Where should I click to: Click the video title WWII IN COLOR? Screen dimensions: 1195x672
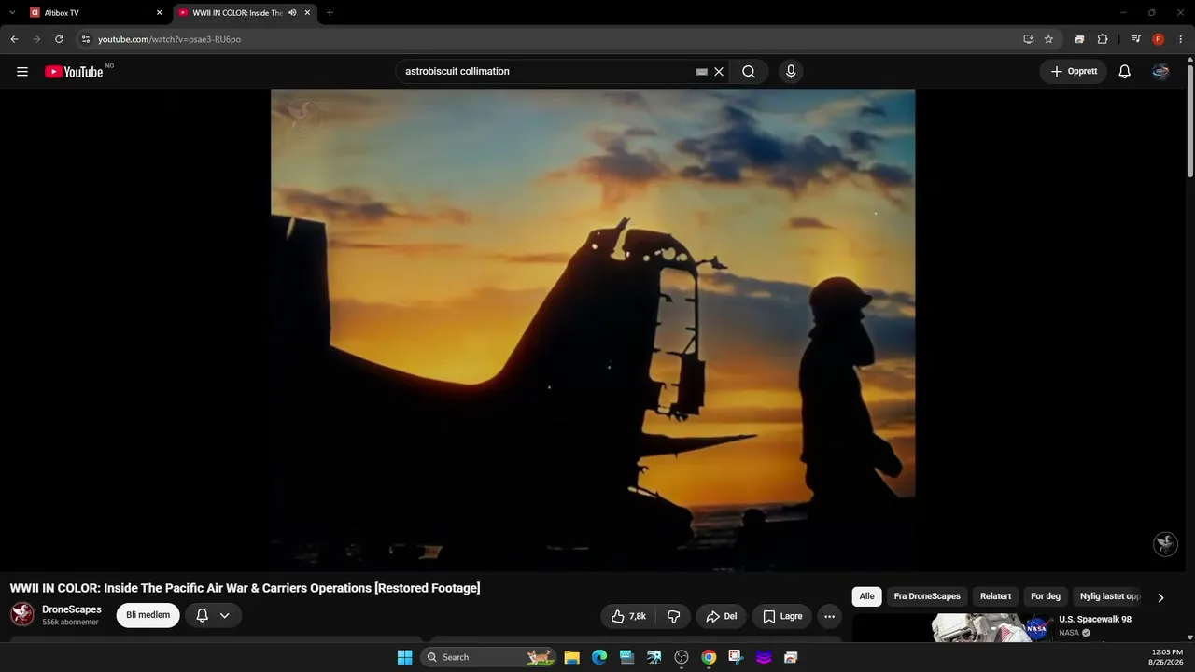coord(245,588)
